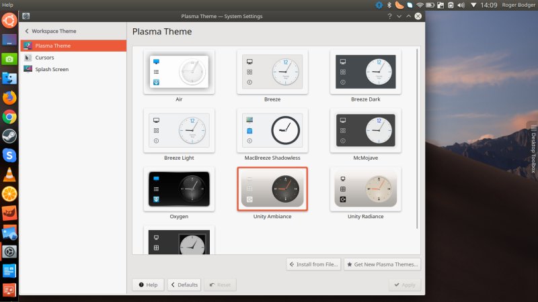Go back via Workspace Theme chevron
Viewport: 538px width, 302px height.
(x=27, y=32)
